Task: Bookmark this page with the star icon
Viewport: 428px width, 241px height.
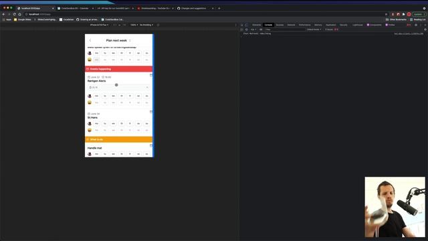Action: tap(386, 14)
